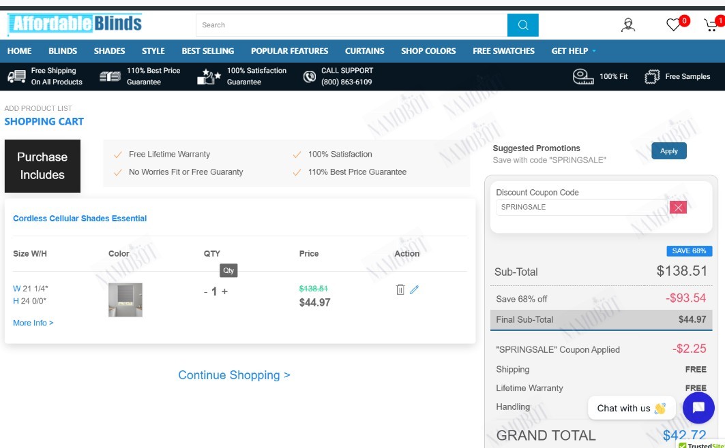Follow the Continue Shopping link
The image size is (725, 448).
[x=234, y=375]
